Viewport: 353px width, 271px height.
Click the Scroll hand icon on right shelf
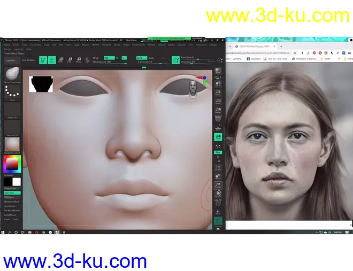tap(218, 84)
